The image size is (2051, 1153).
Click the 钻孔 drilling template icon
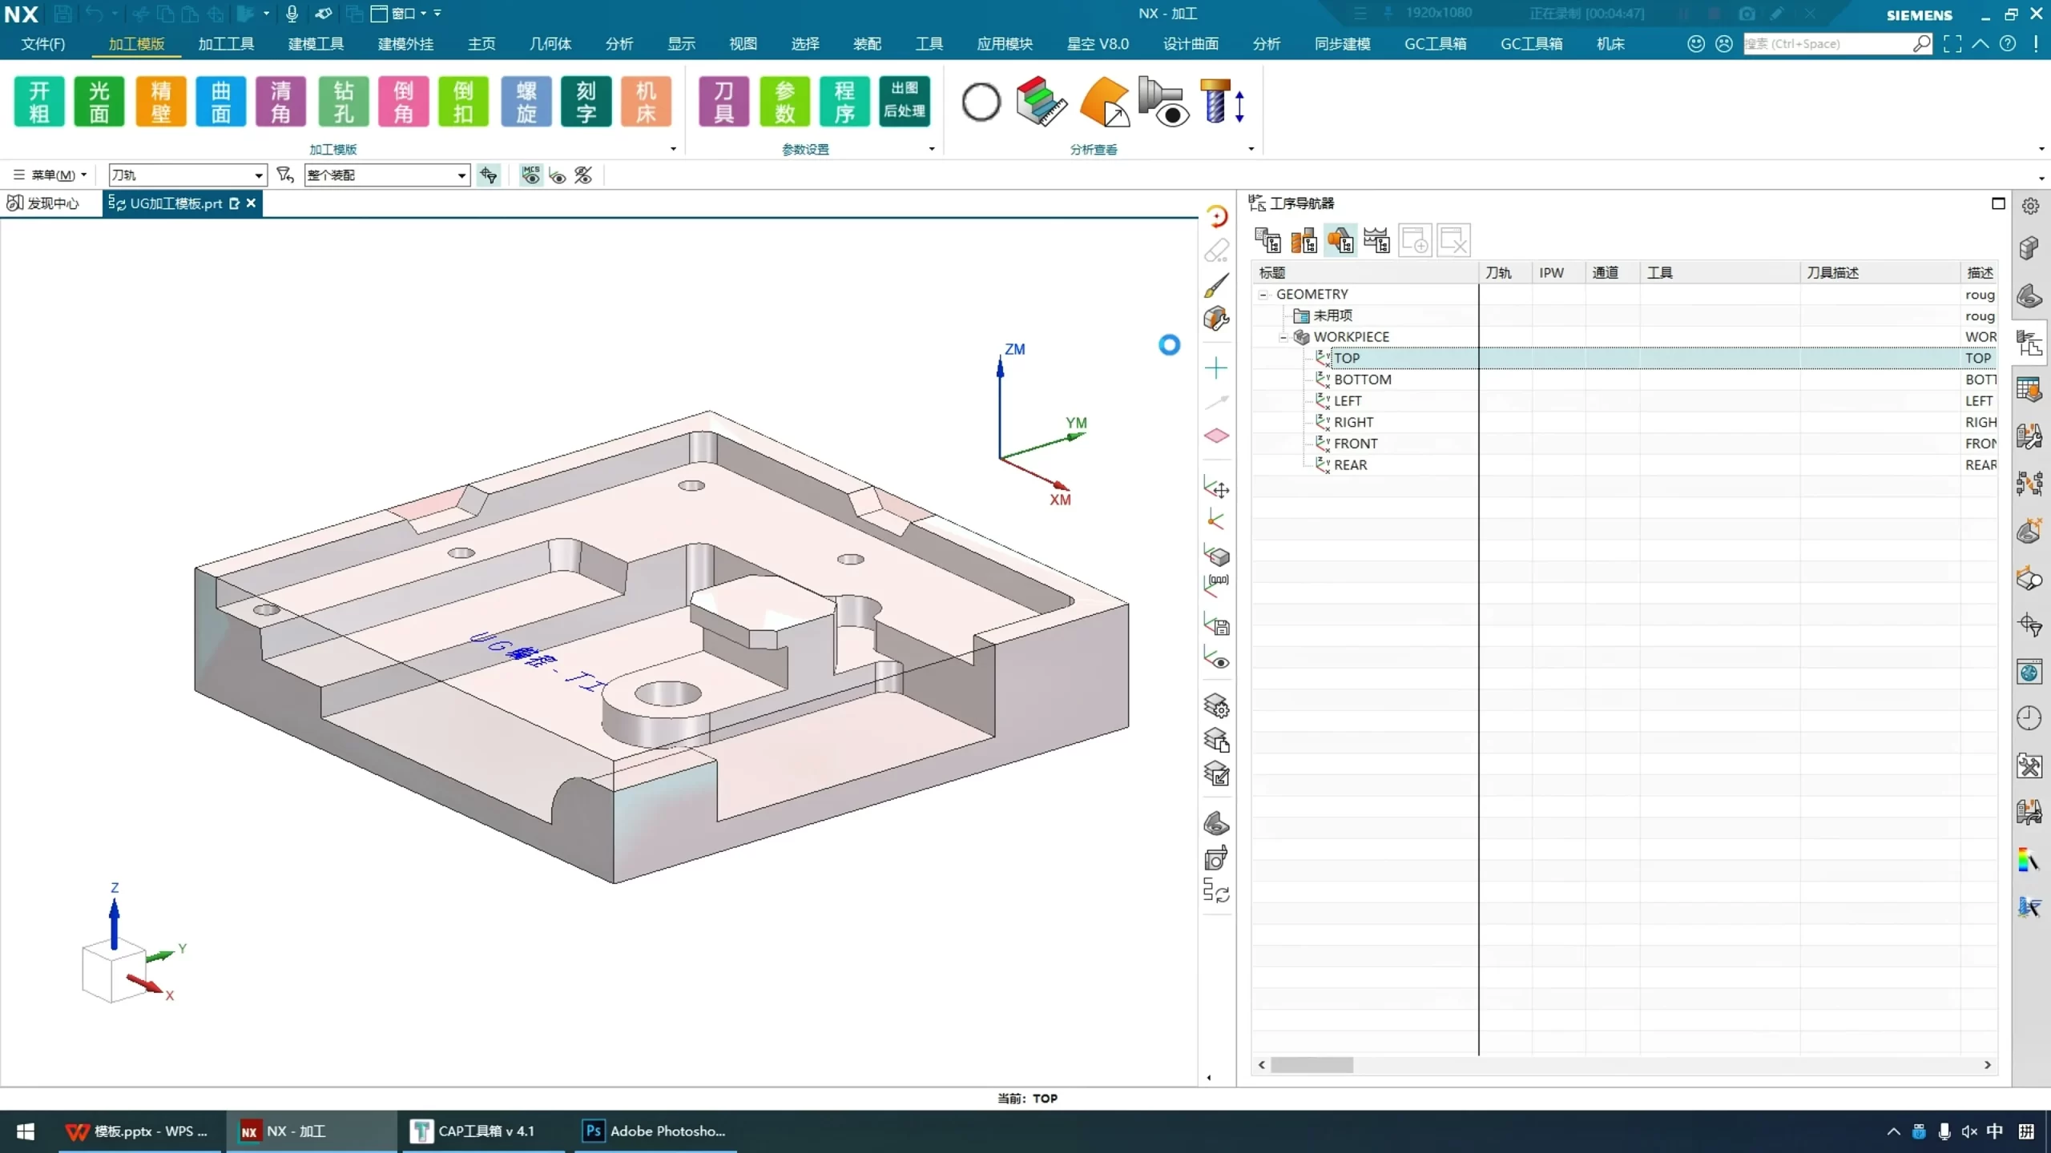(x=343, y=102)
